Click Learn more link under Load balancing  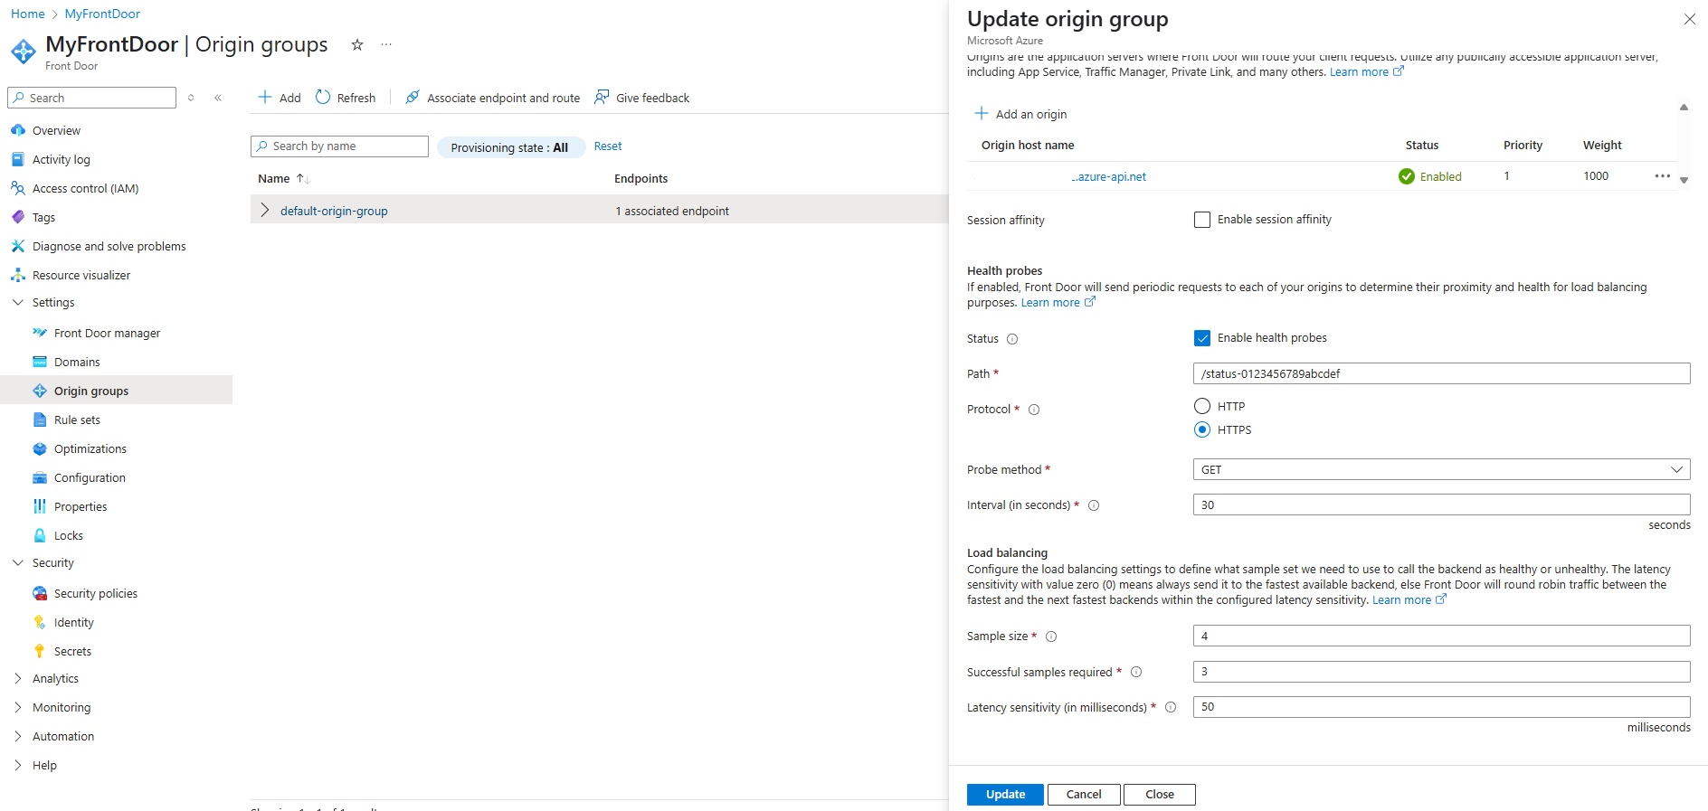(1409, 600)
